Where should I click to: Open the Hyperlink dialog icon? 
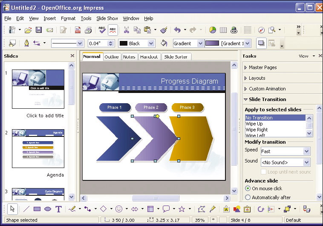(x=234, y=30)
